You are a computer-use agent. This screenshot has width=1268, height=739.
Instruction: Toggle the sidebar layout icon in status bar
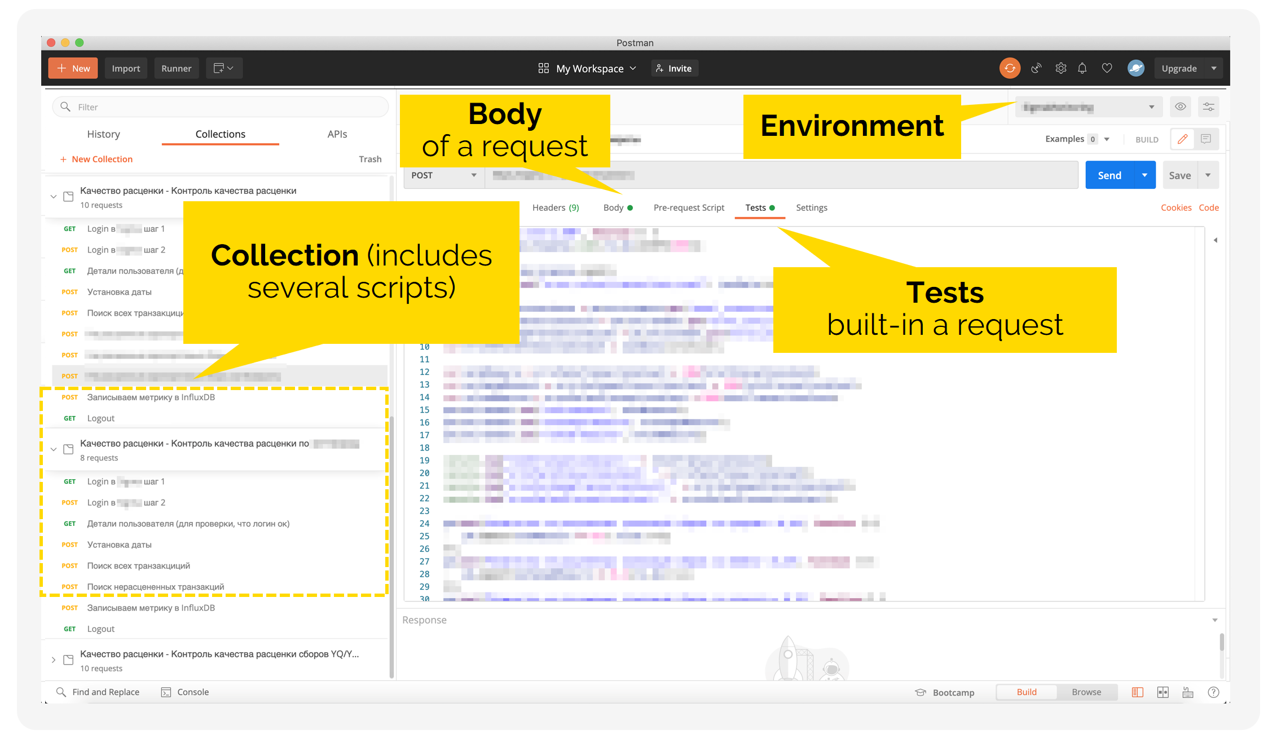(x=1137, y=692)
